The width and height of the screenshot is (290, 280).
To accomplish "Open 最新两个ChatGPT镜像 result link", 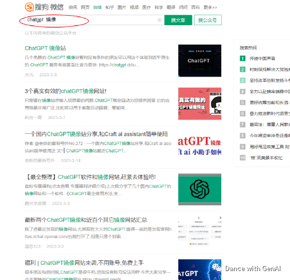I will pyautogui.click(x=86, y=220).
